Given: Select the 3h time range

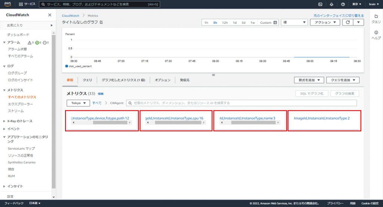Looking at the screenshot, I should (x=215, y=22).
